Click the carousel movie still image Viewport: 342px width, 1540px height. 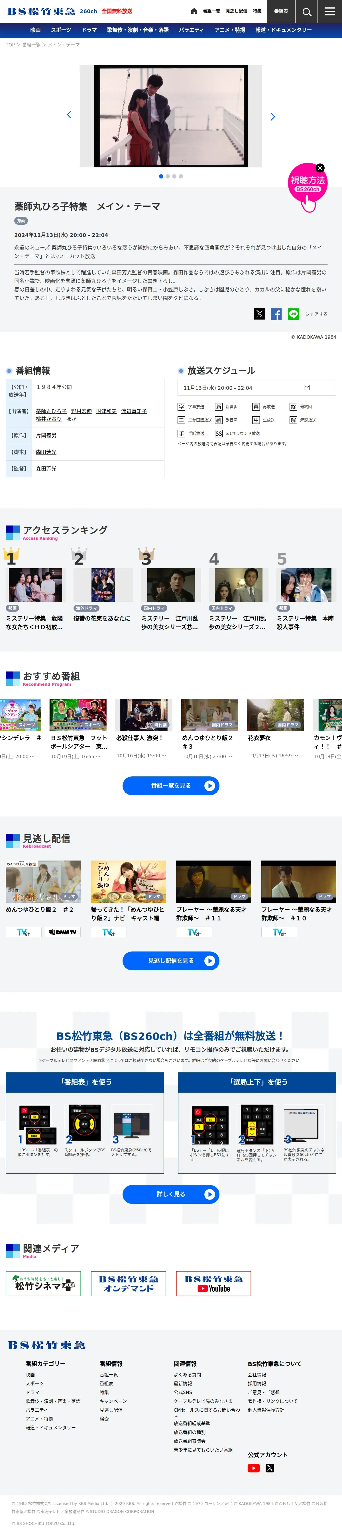(171, 116)
